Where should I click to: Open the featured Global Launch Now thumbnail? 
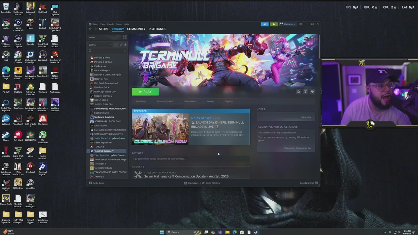(x=160, y=129)
